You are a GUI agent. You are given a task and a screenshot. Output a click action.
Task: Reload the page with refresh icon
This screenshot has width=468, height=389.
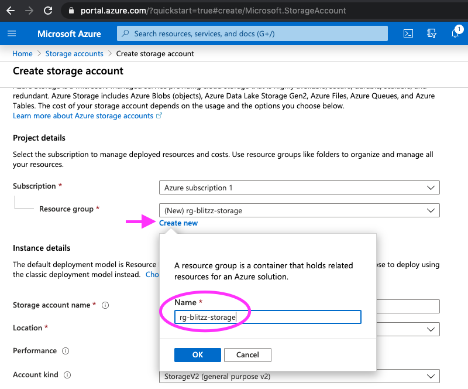48,11
